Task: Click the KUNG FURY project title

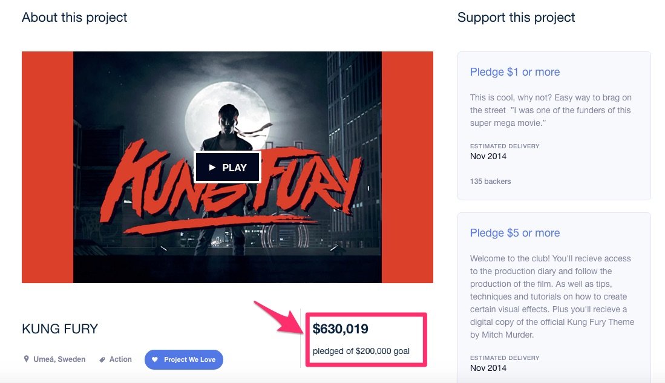Action: (x=60, y=329)
